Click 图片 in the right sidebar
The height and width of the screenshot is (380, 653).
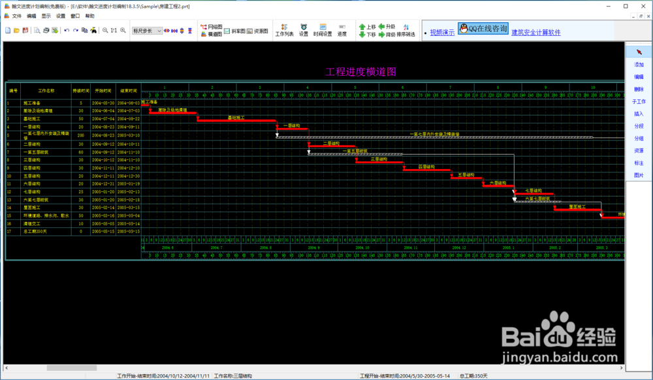coord(639,175)
